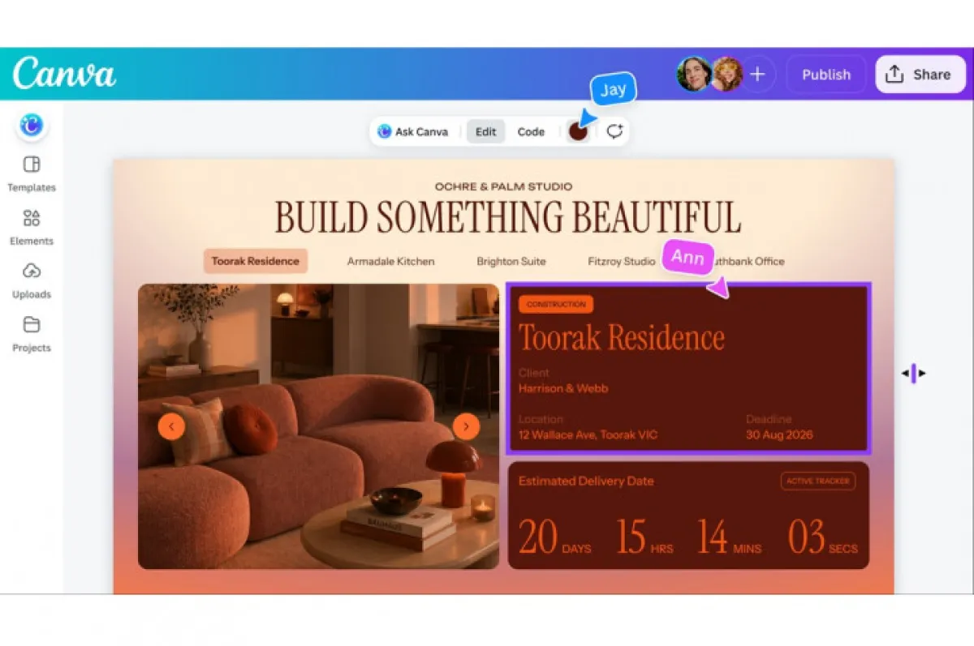Click the BUILD SOMETHING BEAUTIFUL headline
Image resolution: width=974 pixels, height=646 pixels.
click(x=508, y=217)
